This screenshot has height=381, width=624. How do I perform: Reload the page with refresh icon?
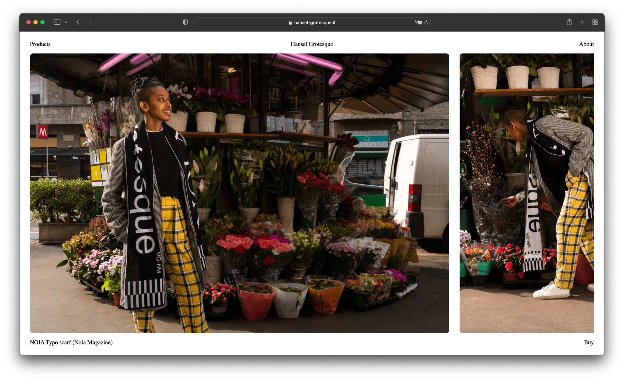[x=426, y=22]
